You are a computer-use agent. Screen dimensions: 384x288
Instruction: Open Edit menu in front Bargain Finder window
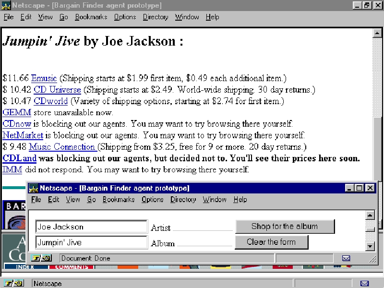53,200
